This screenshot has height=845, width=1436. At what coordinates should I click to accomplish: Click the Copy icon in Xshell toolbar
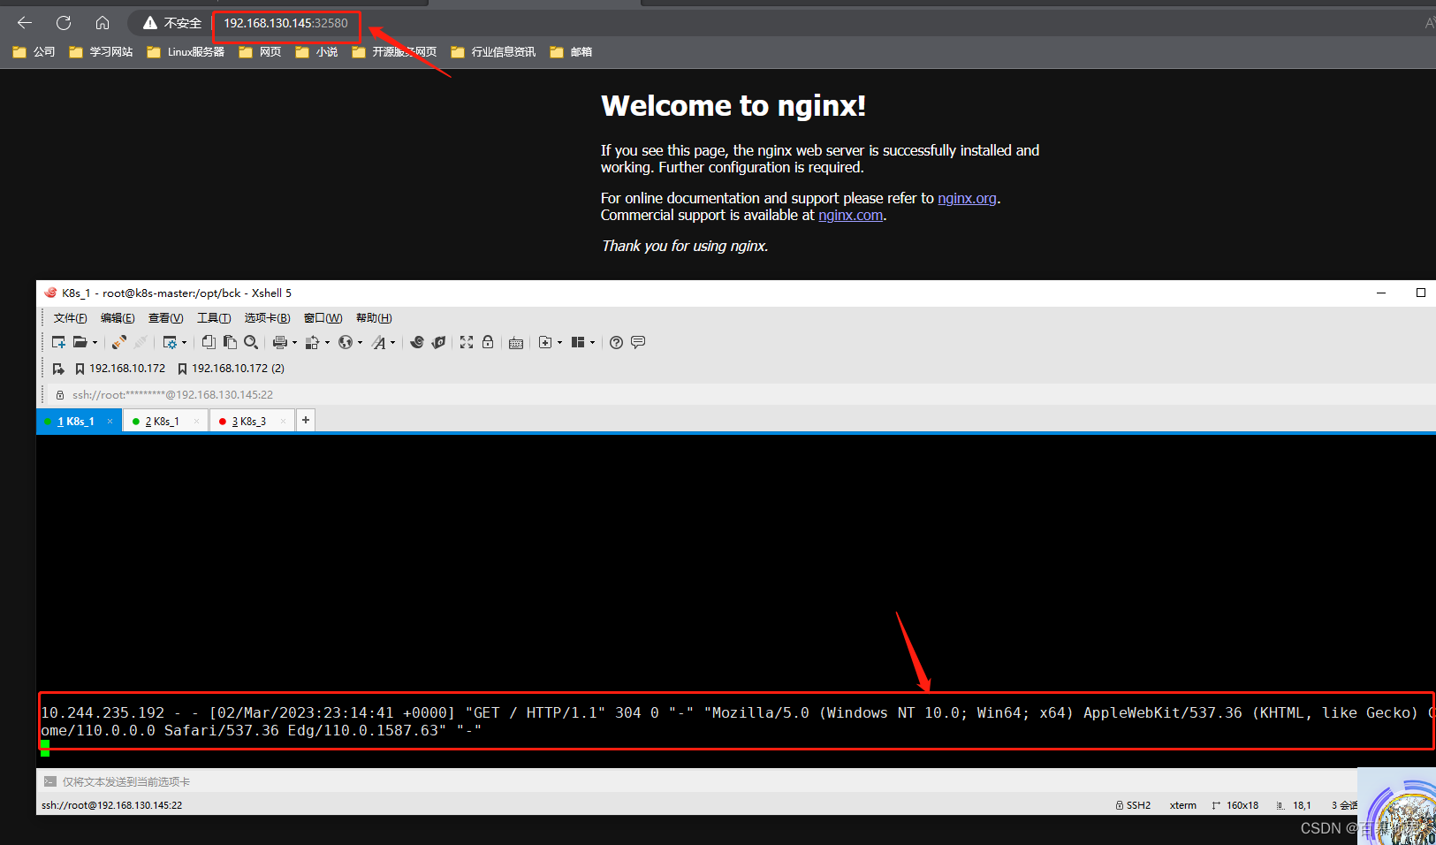pyautogui.click(x=209, y=342)
